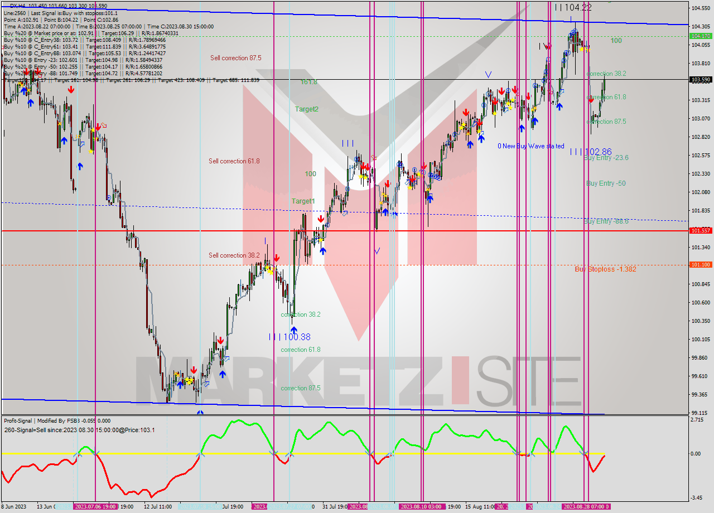Screen dimensions: 714x513
Task: Select the 'Target2' label
Action: pyautogui.click(x=307, y=109)
